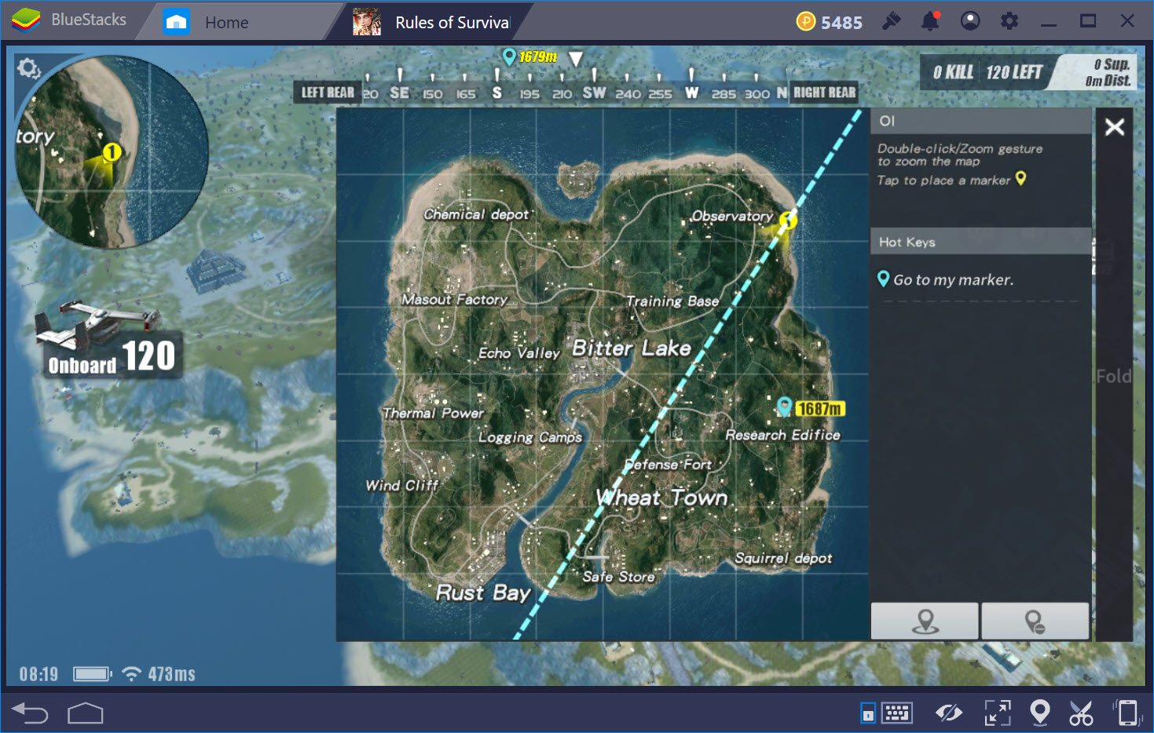This screenshot has width=1154, height=733.
Task: Open the BlueStacks account profile icon
Action: point(970,21)
